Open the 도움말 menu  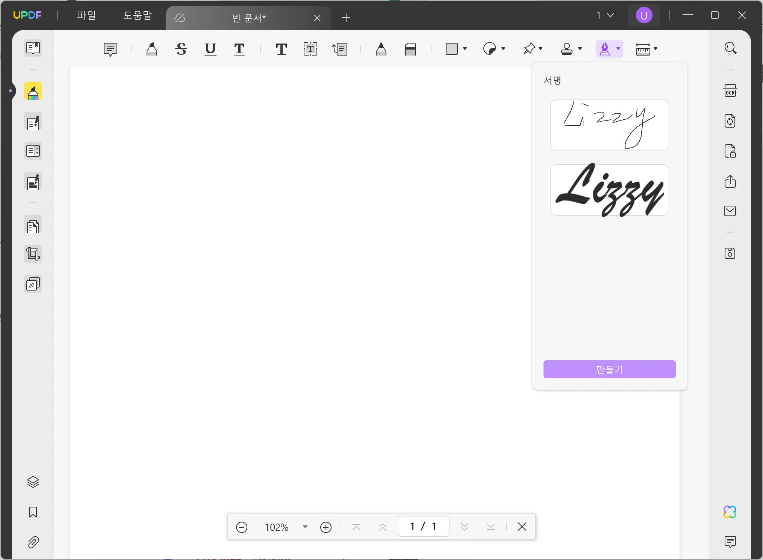[x=138, y=15]
